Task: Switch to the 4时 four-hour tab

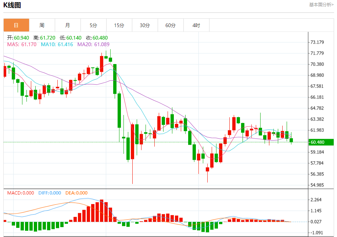Action: 196,25
